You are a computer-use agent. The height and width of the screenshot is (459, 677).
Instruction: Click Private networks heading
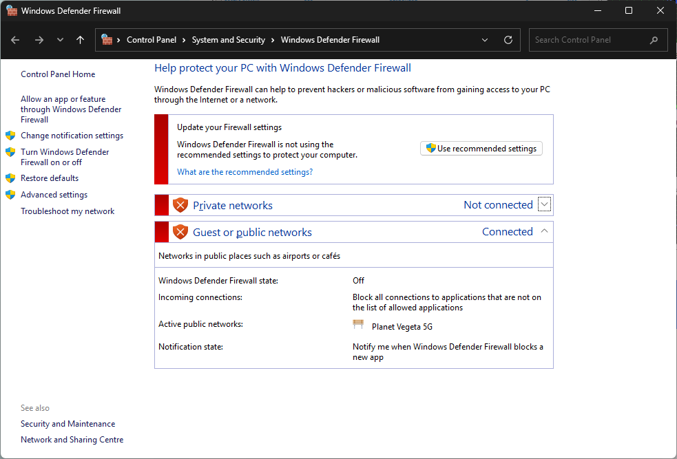point(233,205)
